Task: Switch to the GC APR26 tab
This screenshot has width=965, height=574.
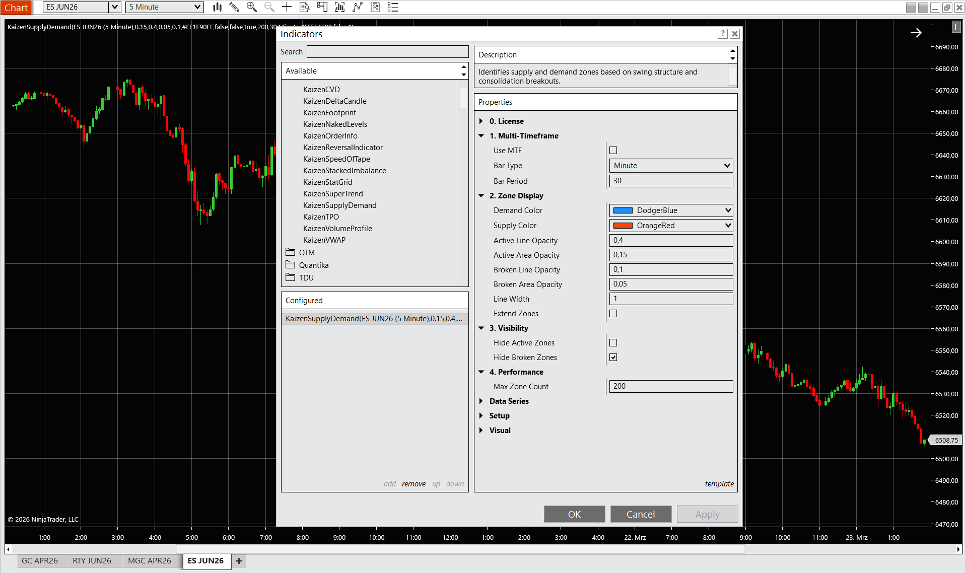Action: 40,561
